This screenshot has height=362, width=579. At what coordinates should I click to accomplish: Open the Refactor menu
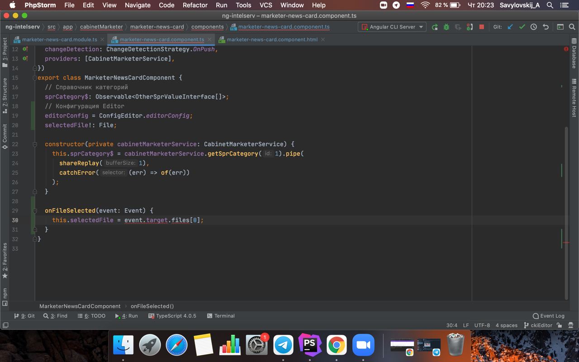point(195,5)
